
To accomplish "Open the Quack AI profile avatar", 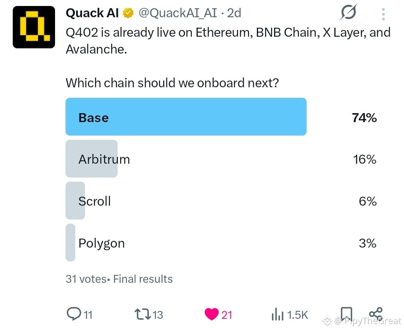I will click(x=34, y=27).
